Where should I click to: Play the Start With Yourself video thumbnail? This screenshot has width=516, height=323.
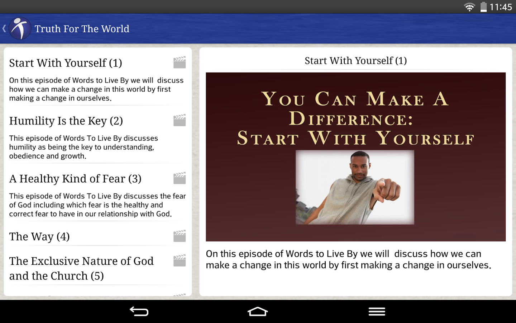click(x=355, y=157)
